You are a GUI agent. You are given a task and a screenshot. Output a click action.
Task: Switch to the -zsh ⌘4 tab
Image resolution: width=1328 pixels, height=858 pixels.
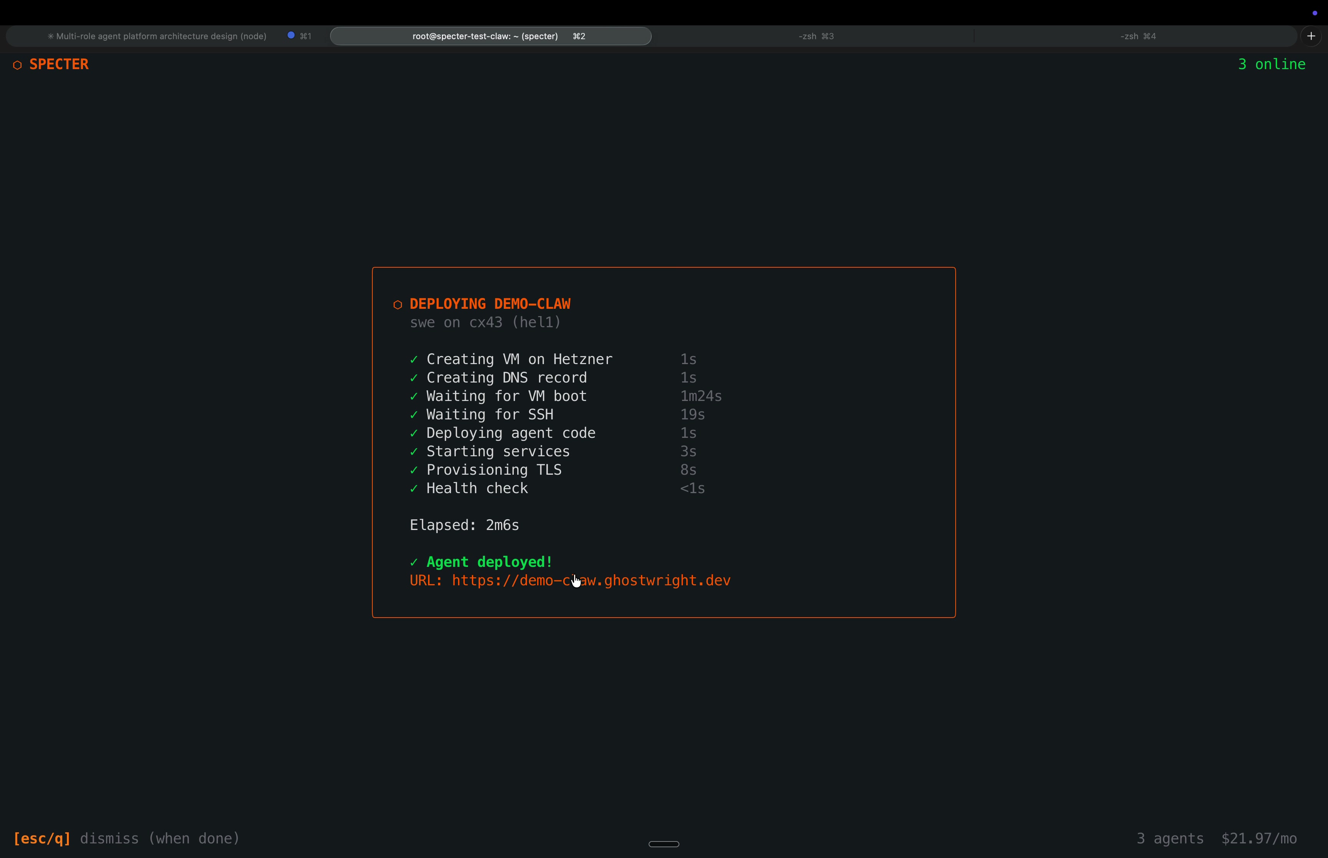point(1137,36)
